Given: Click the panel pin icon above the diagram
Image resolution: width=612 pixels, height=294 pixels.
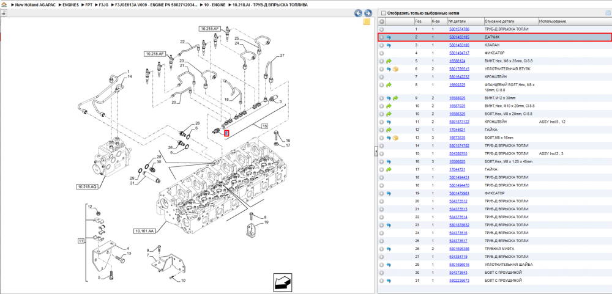Looking at the screenshot, I should click(4, 13).
